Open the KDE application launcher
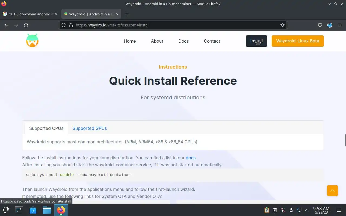The image size is (346, 216). pyautogui.click(x=6, y=210)
